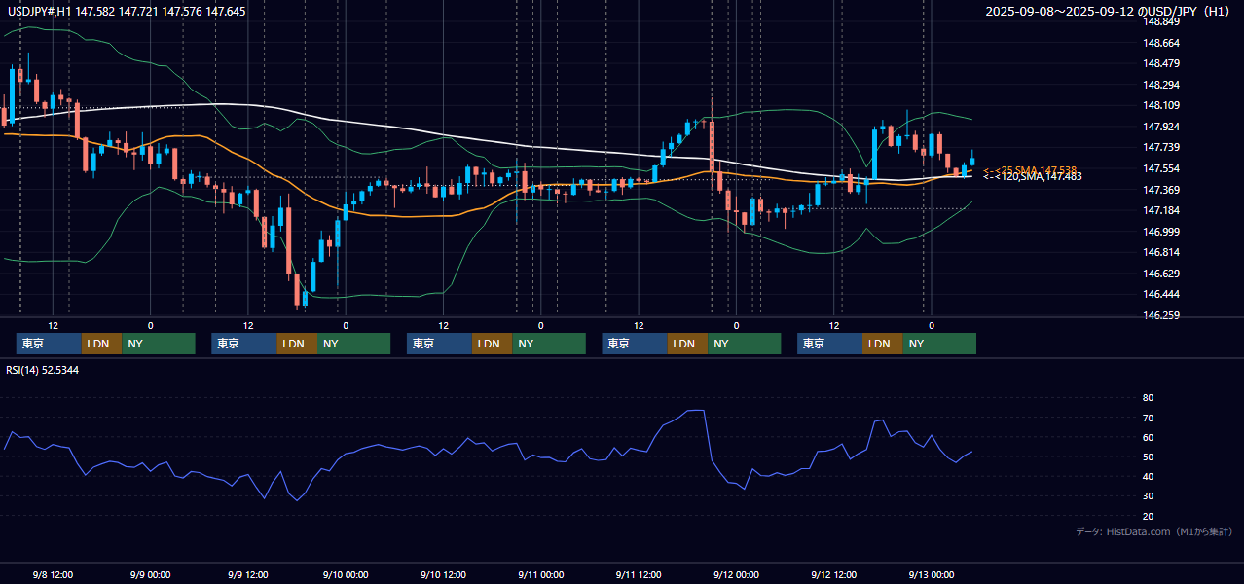Click the 9/12 00:00 time axis label
Screen dimensions: 1244x584
pos(736,574)
